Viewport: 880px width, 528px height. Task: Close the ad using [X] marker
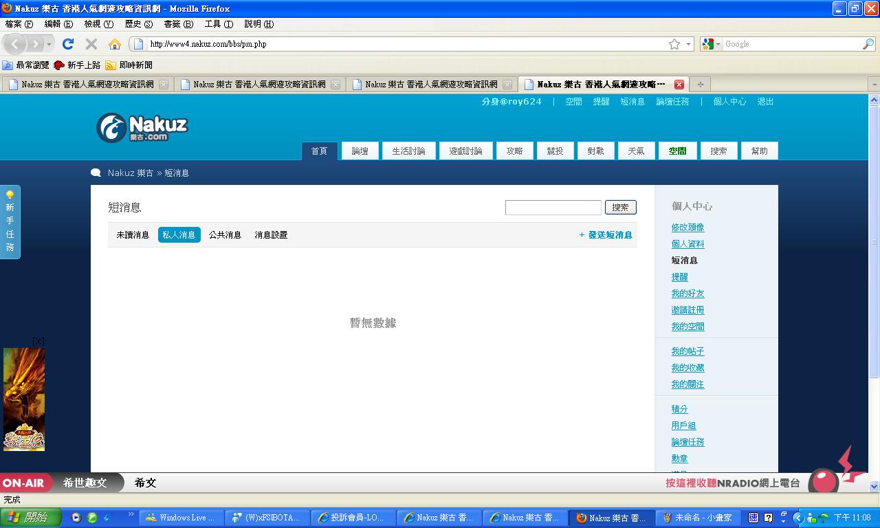click(x=38, y=341)
